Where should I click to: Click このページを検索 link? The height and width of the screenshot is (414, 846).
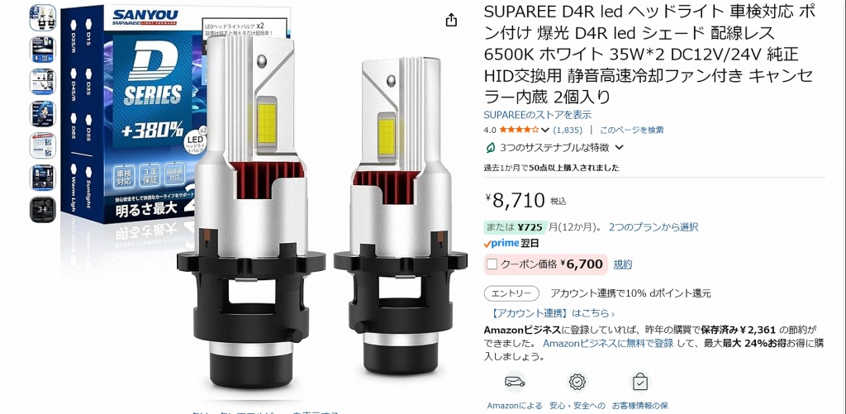tap(631, 130)
